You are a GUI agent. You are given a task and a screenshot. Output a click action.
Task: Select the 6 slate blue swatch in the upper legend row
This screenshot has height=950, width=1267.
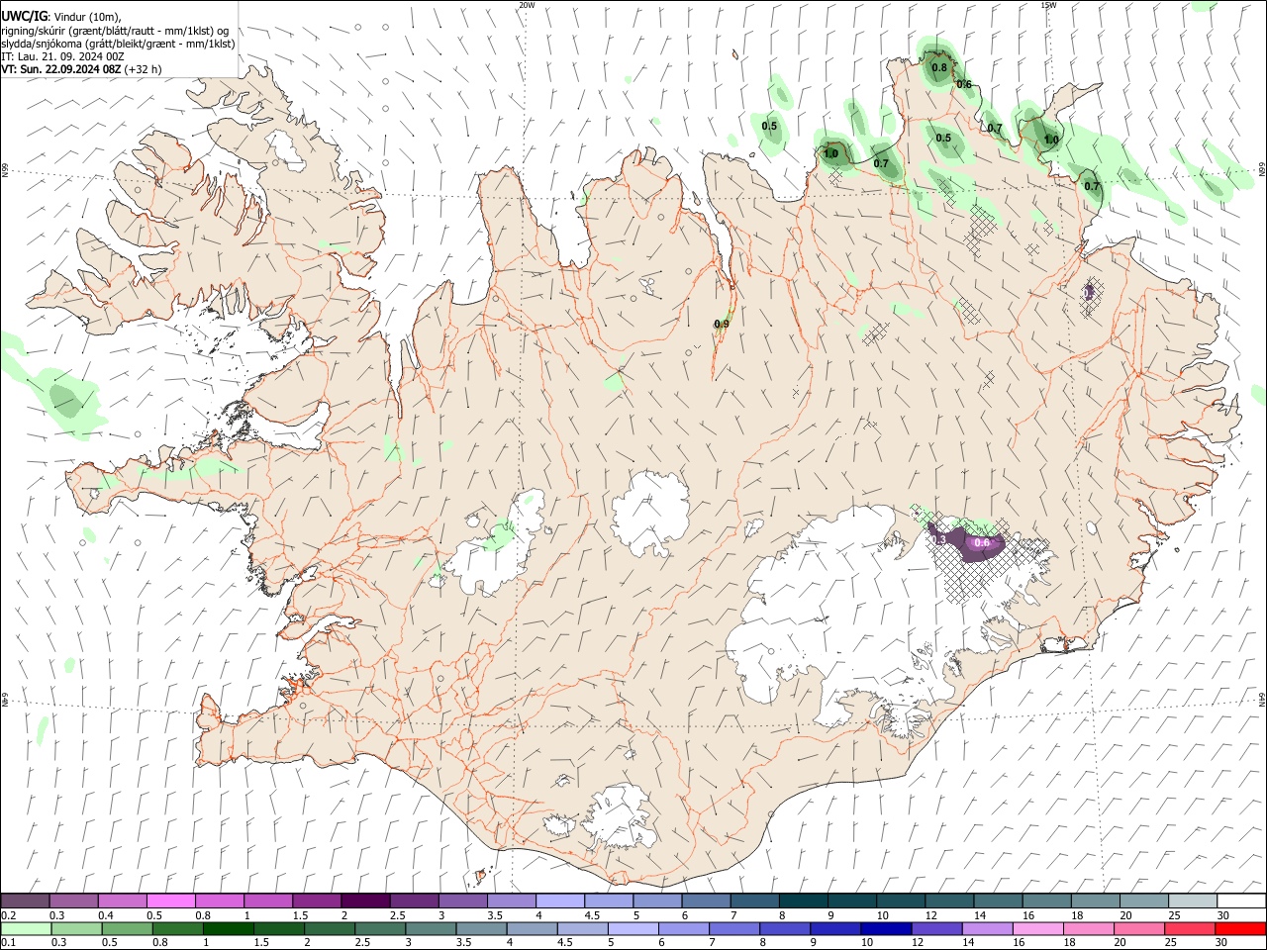click(706, 902)
